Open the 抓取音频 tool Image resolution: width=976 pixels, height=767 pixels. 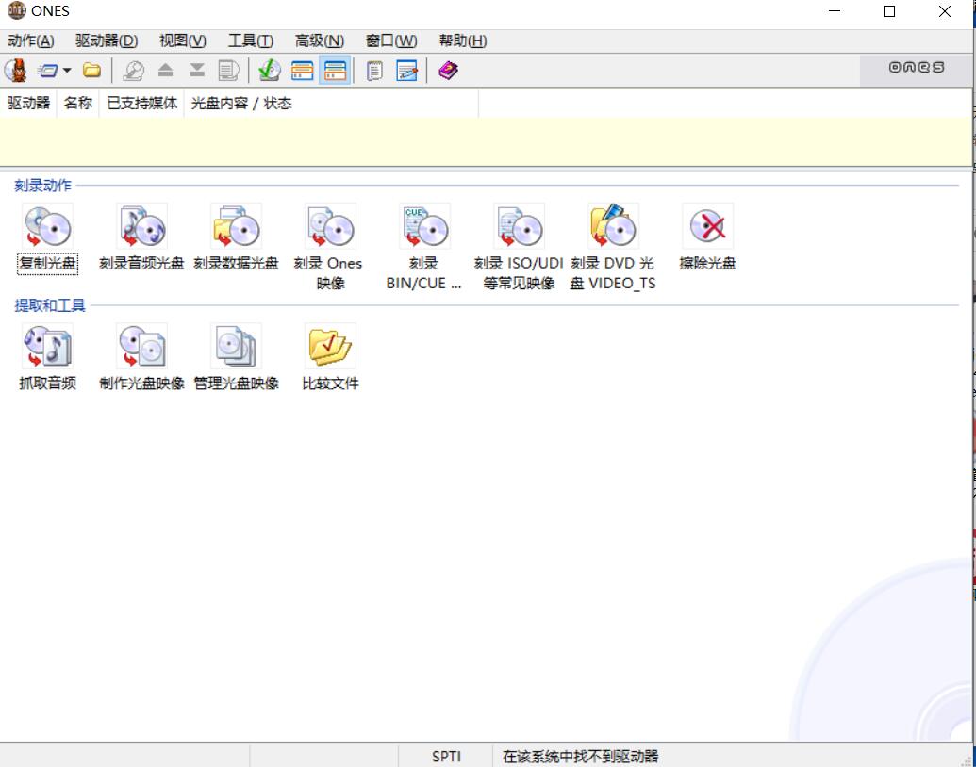coord(48,358)
